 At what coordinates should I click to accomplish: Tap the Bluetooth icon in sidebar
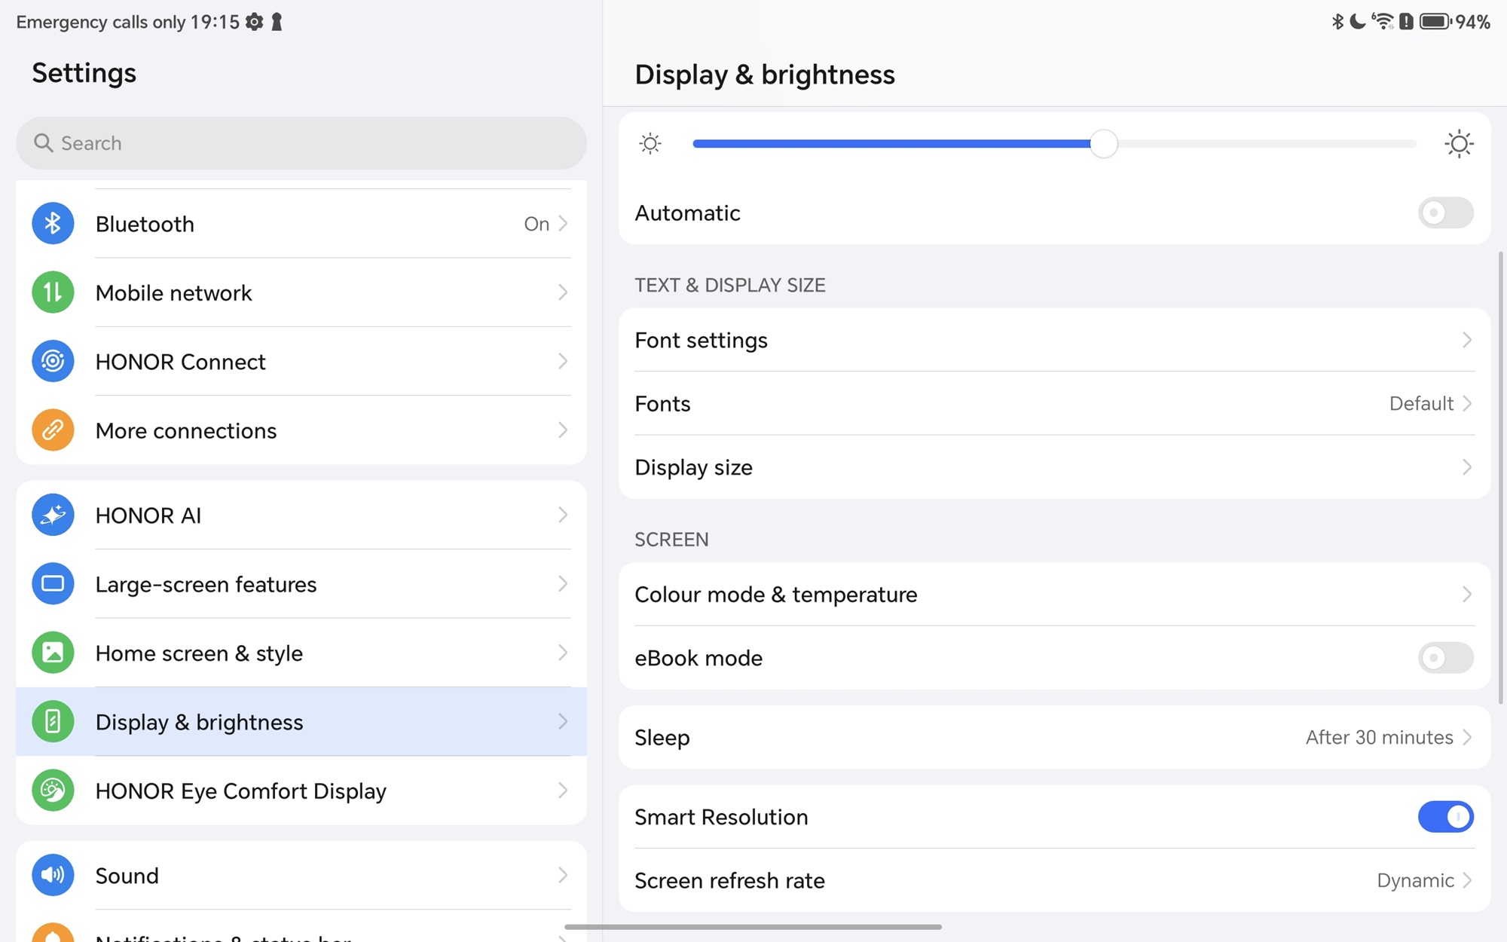53,223
